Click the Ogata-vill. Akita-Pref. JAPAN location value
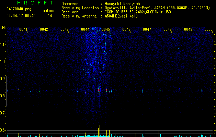This screenshot has width=216, height=137. tap(157, 8)
